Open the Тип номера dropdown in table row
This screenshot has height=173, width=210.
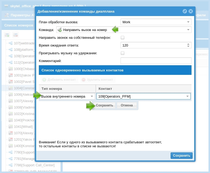click(92, 96)
